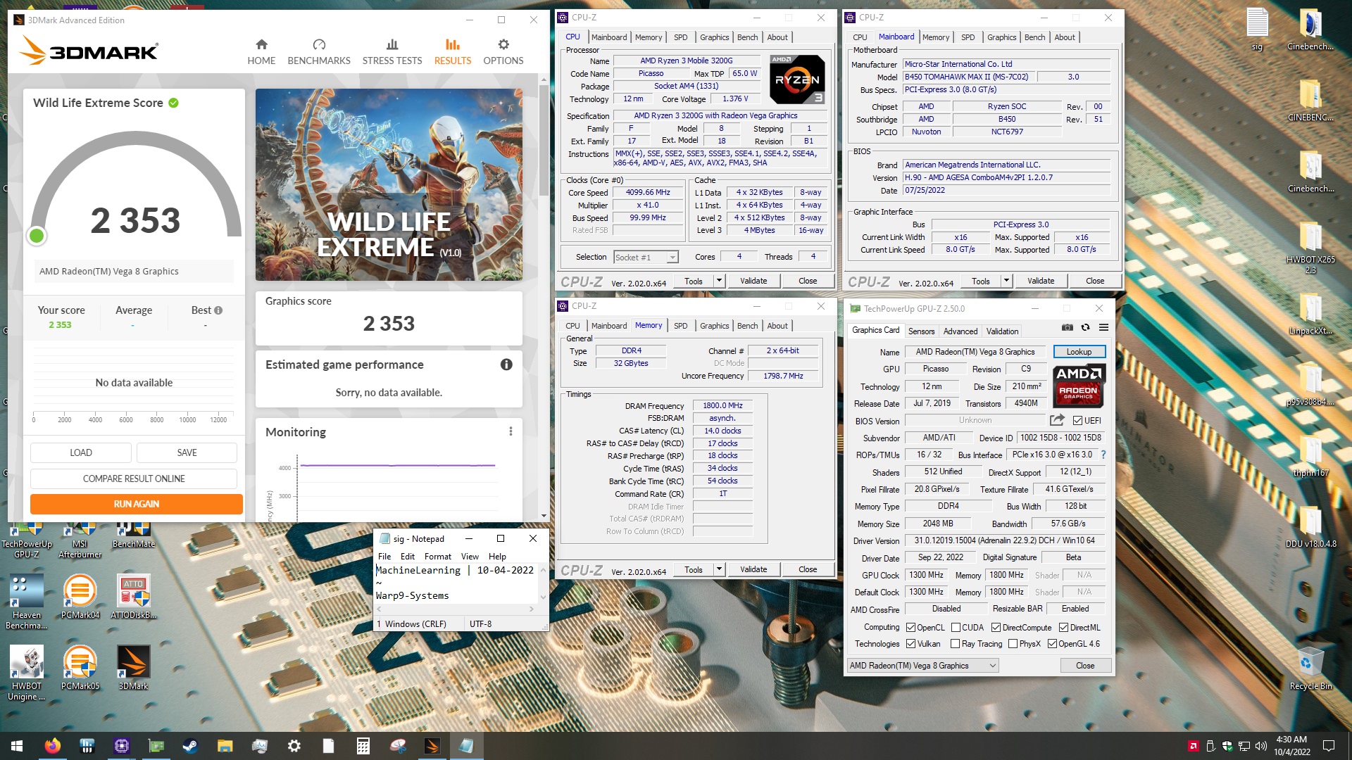Click Validate in CPU-Z Memory window
This screenshot has width=1352, height=760.
click(x=753, y=569)
